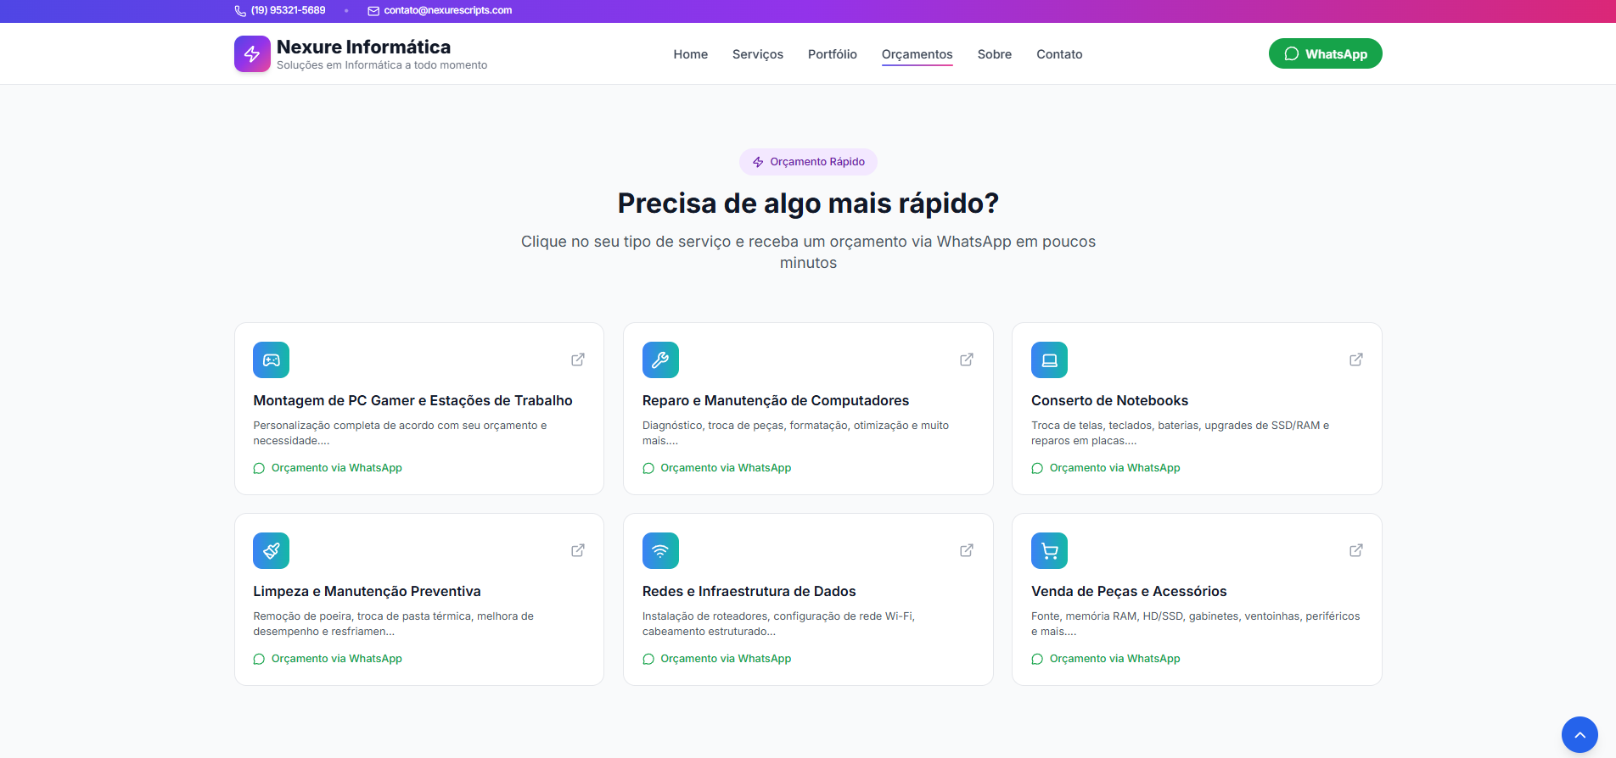Open the Portfólio menu item
Viewport: 1616px width, 758px height.
[x=833, y=54]
